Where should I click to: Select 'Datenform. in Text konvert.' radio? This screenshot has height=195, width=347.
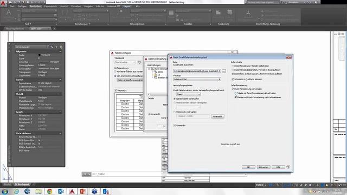tap(233, 74)
